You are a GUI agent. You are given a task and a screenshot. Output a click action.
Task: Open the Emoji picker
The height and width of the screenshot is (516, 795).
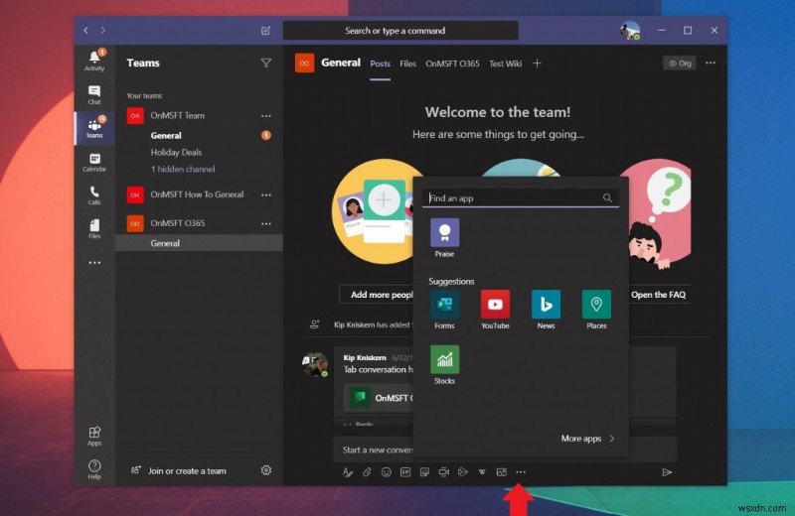pos(386,472)
